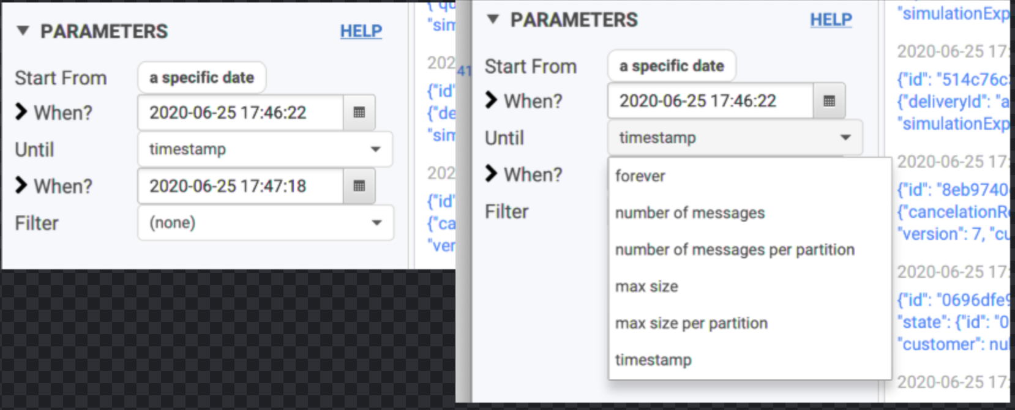The width and height of the screenshot is (1015, 410).
Task: Choose 'number of messages' option
Action: point(749,212)
